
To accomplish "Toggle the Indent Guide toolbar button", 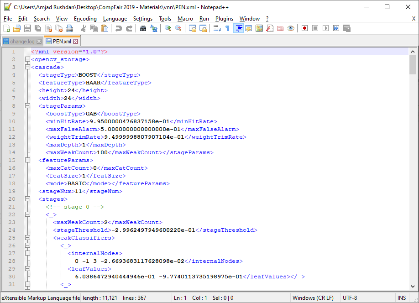I will point(238,28).
